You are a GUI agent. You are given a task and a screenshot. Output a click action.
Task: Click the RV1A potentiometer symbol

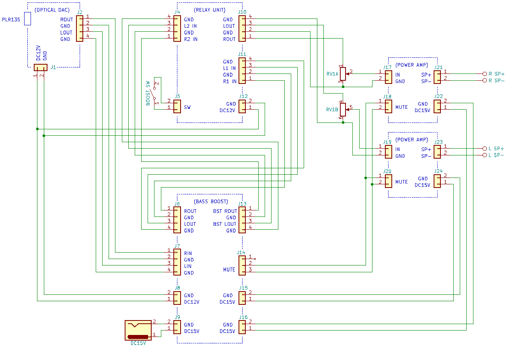click(343, 74)
